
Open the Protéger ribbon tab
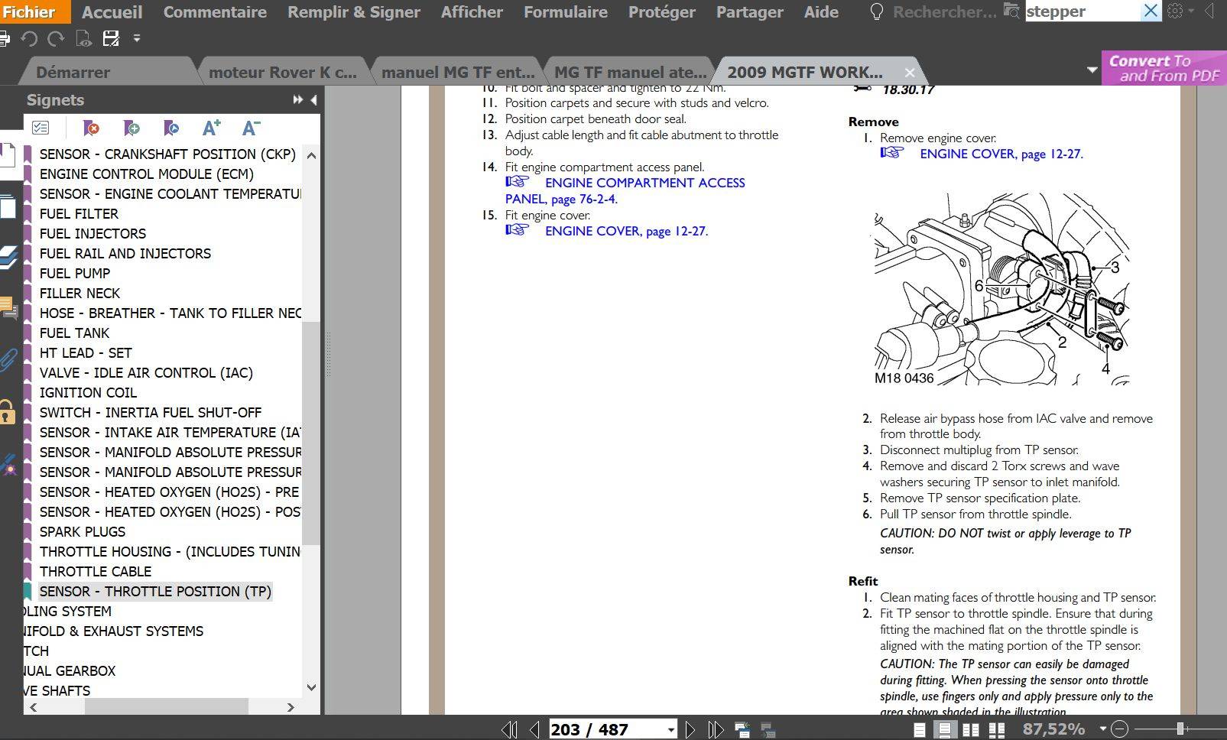661,11
